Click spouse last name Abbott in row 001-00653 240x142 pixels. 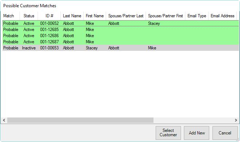[x=114, y=48]
